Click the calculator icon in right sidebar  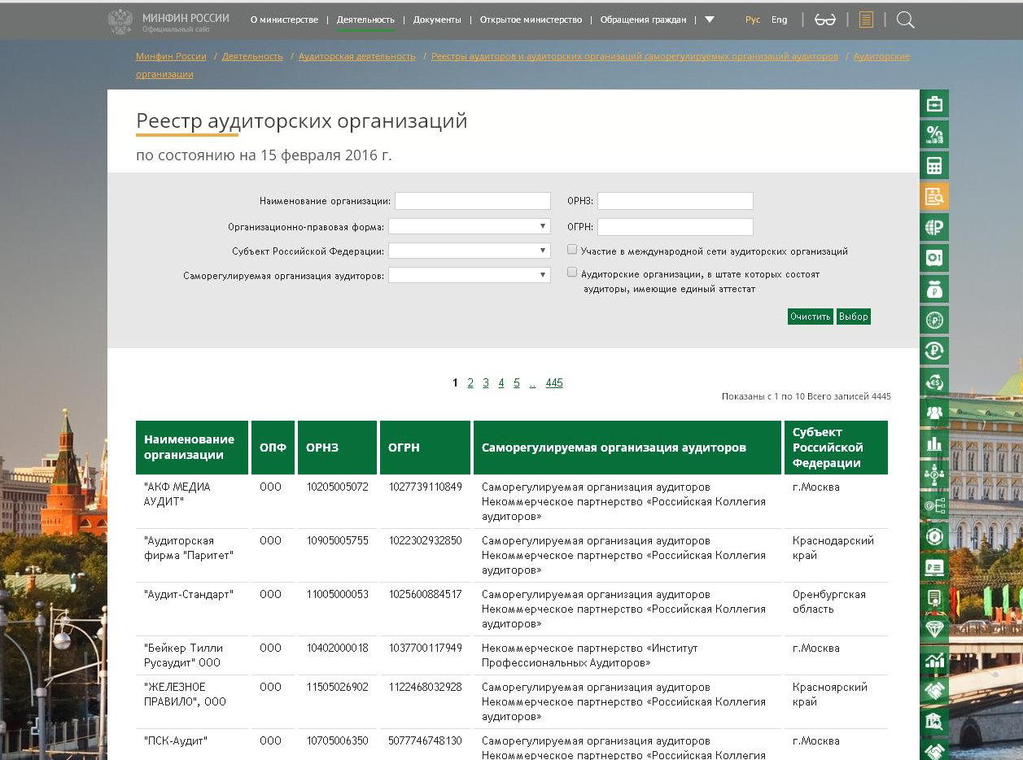tap(934, 166)
